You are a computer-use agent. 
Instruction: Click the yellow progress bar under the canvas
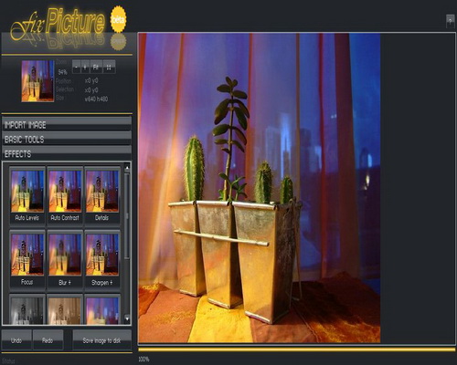tap(296, 349)
